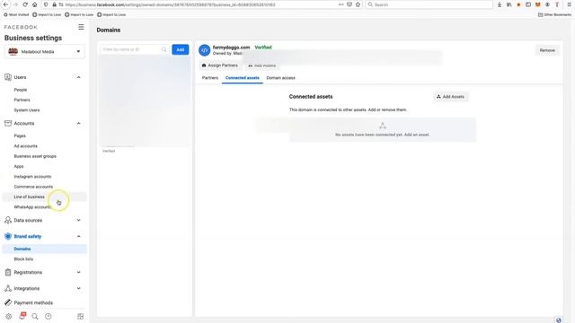Screen dimensions: 575x323
Task: Click the MetaMask fox extension icon
Action: [537, 4]
